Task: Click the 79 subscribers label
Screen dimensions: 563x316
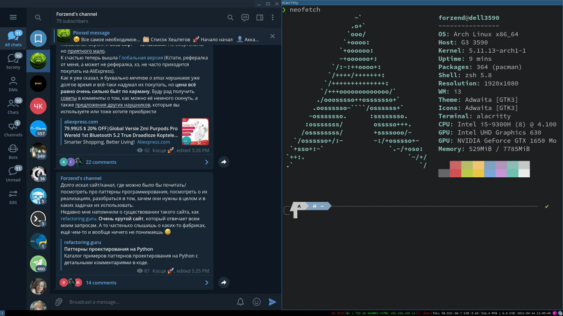Action: pos(72,21)
